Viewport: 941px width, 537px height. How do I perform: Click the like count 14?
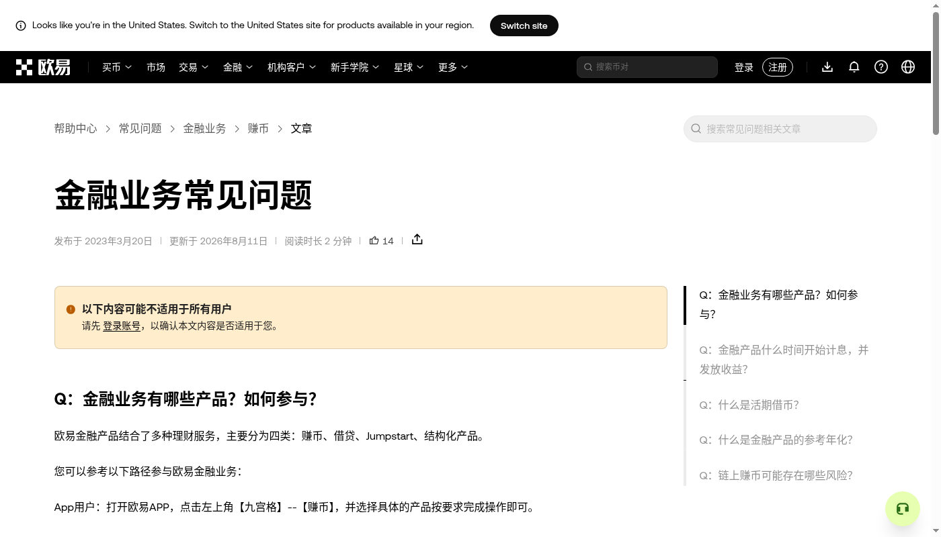pyautogui.click(x=388, y=241)
